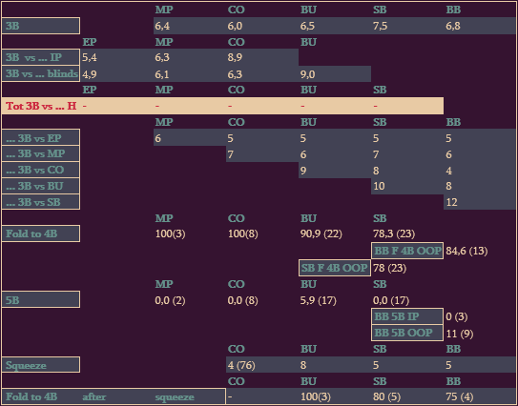Select 5B MP value 0,0 (2)
This screenshot has height=406, width=518.
(170, 300)
